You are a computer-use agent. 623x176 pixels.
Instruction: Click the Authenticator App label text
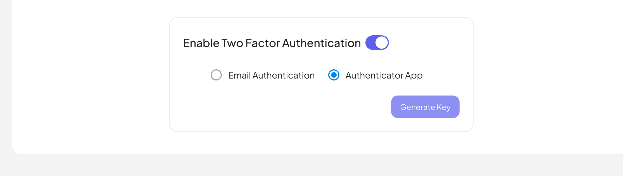pyautogui.click(x=384, y=75)
